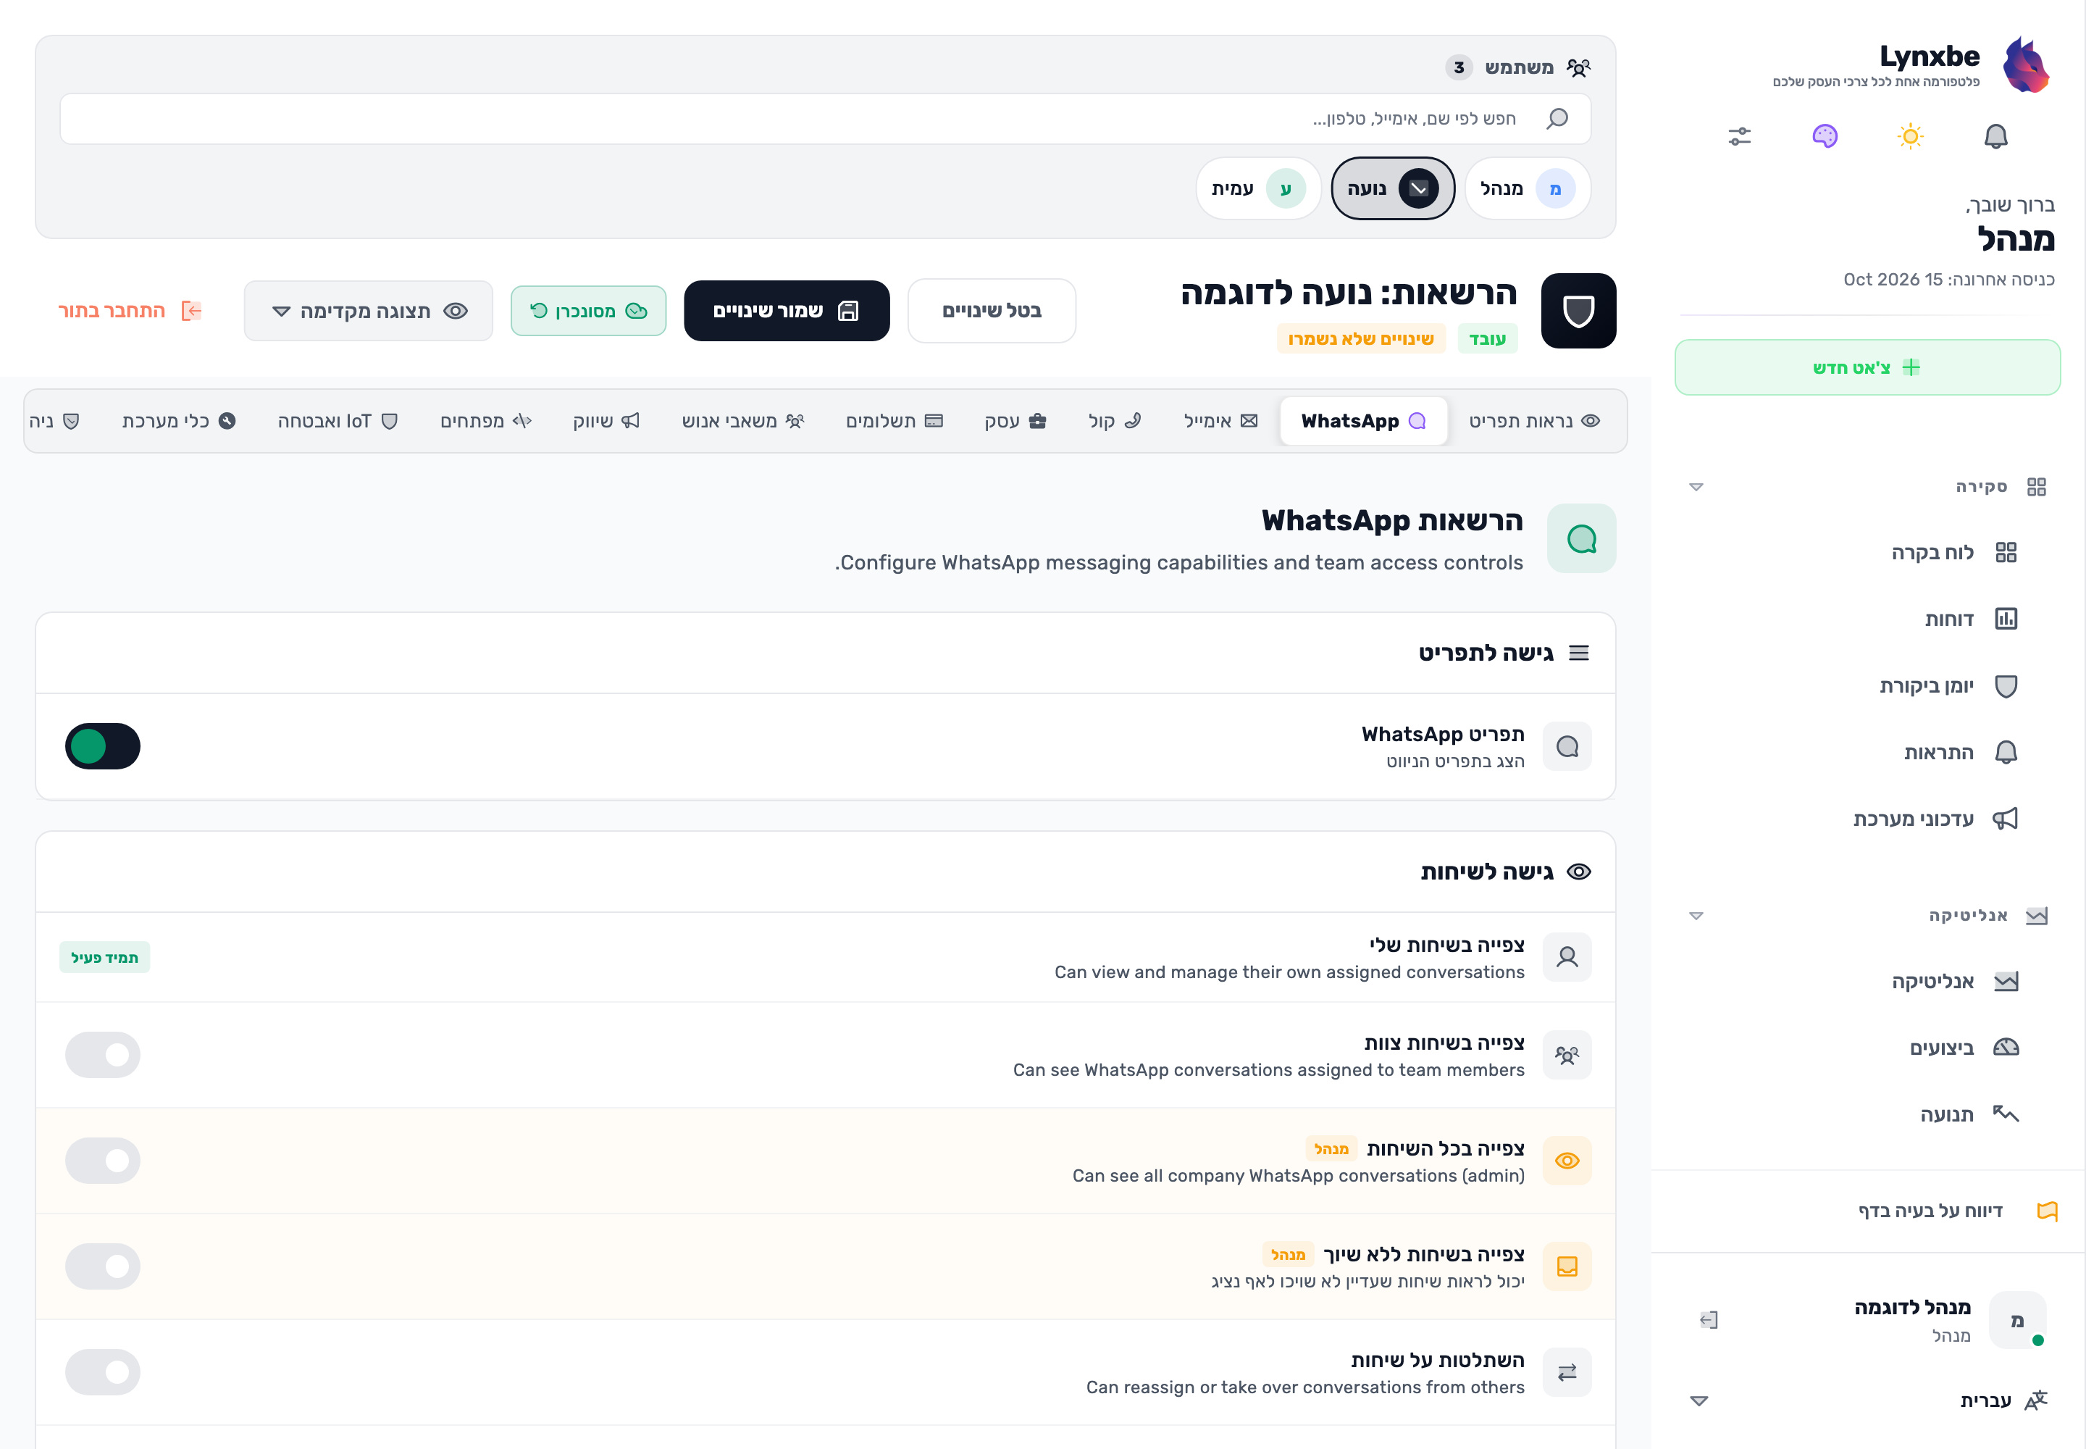Click the בטל שינויים cancel button
Screen dimensions: 2086x1449
tap(992, 311)
